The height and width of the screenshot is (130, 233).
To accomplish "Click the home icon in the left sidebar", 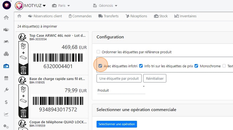I will tap(6, 18).
